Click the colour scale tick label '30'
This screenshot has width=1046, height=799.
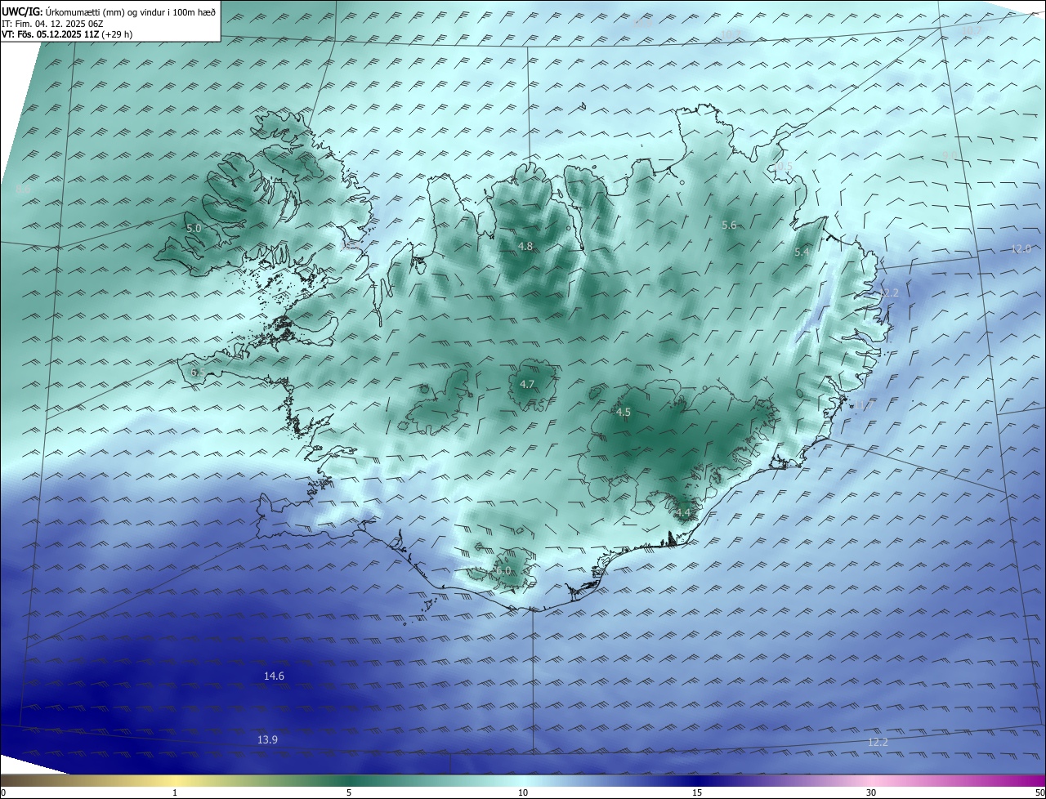(871, 792)
